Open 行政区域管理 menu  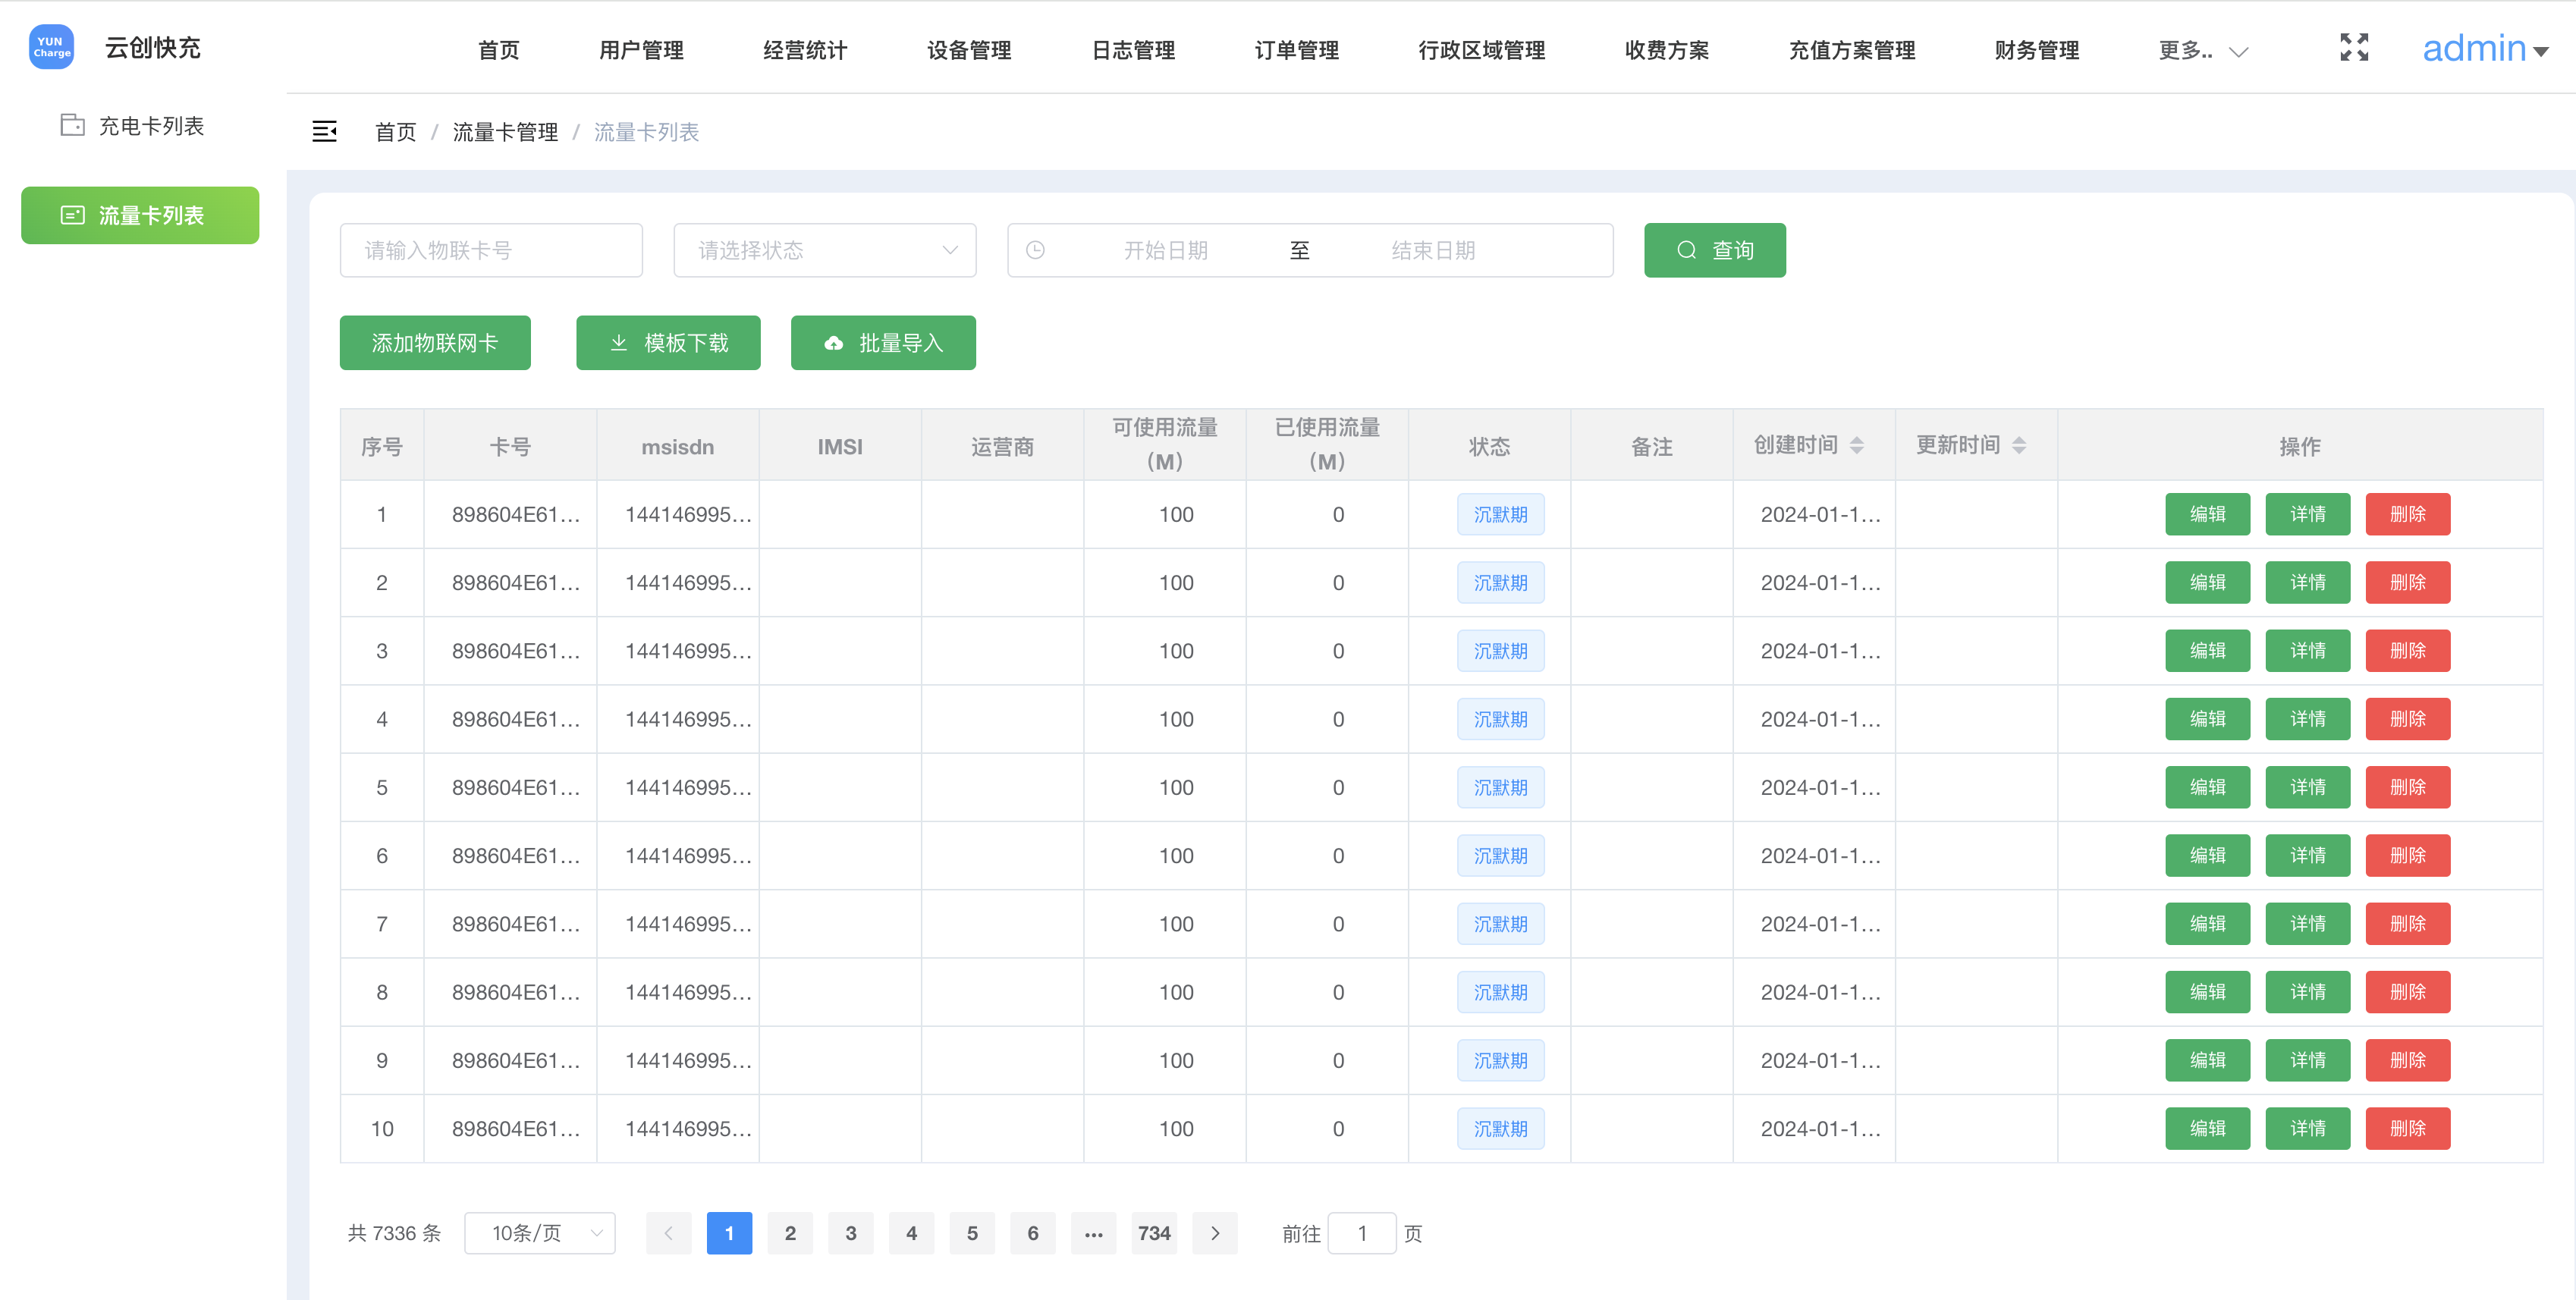point(1482,50)
